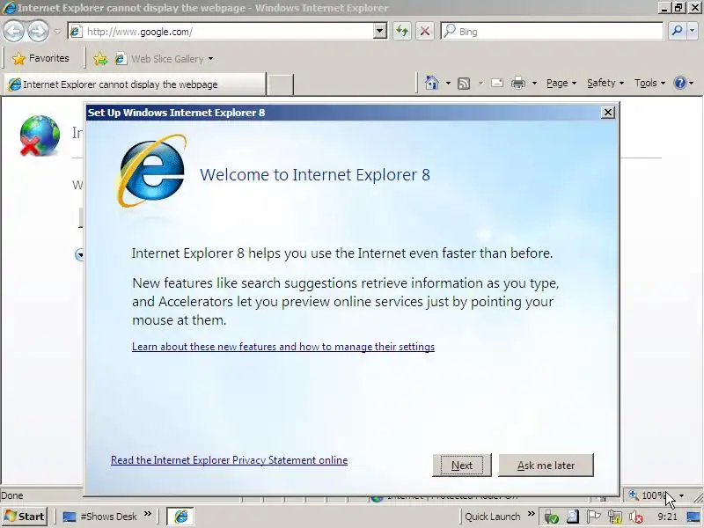
Task: Click the Next button in setup dialog
Action: pyautogui.click(x=461, y=466)
